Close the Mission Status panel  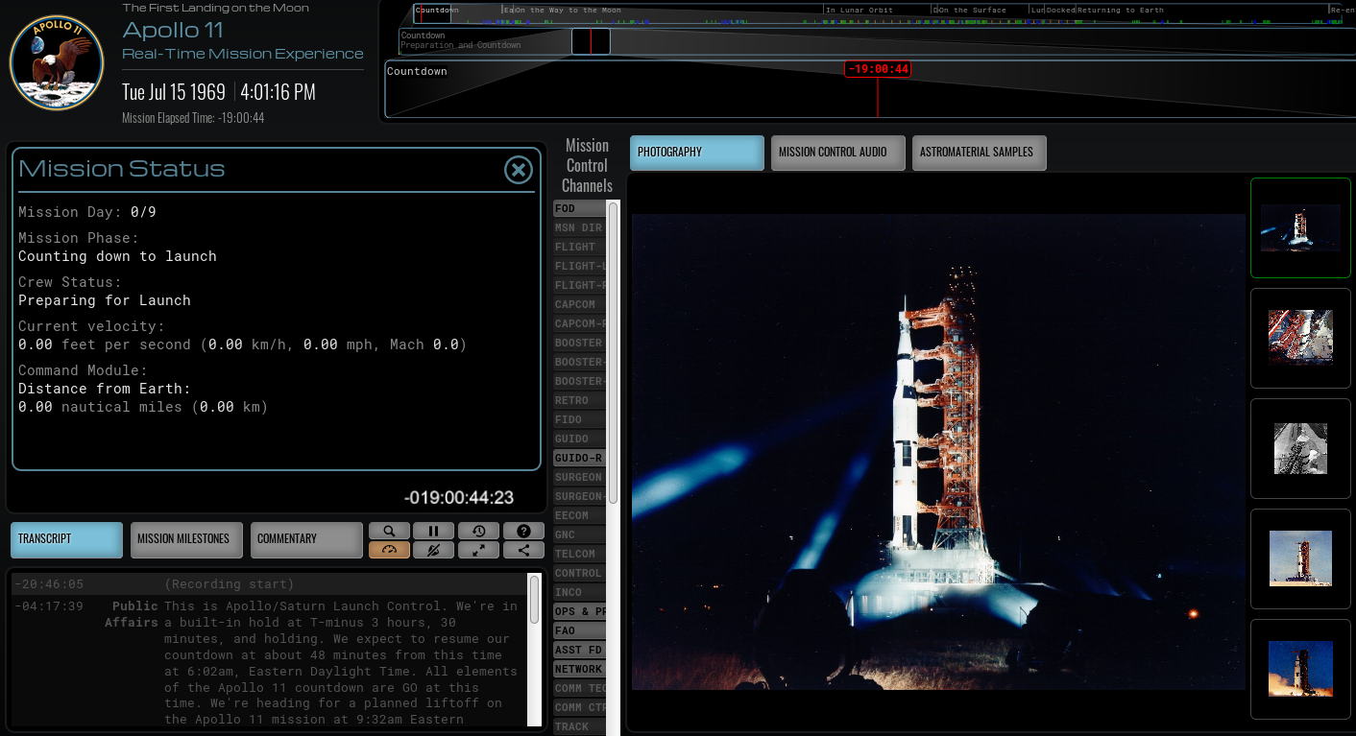click(x=519, y=170)
